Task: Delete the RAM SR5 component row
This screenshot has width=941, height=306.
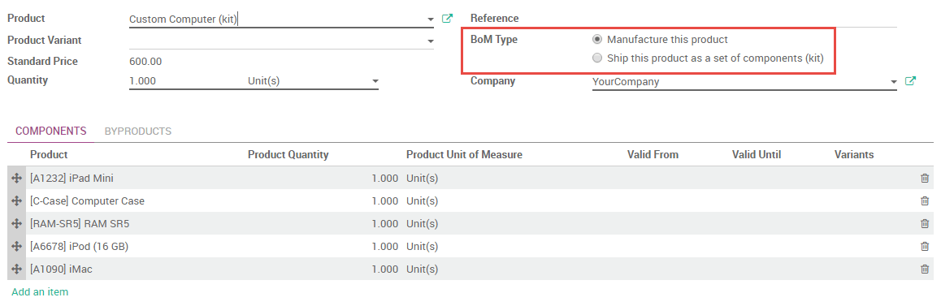Action: pos(925,224)
